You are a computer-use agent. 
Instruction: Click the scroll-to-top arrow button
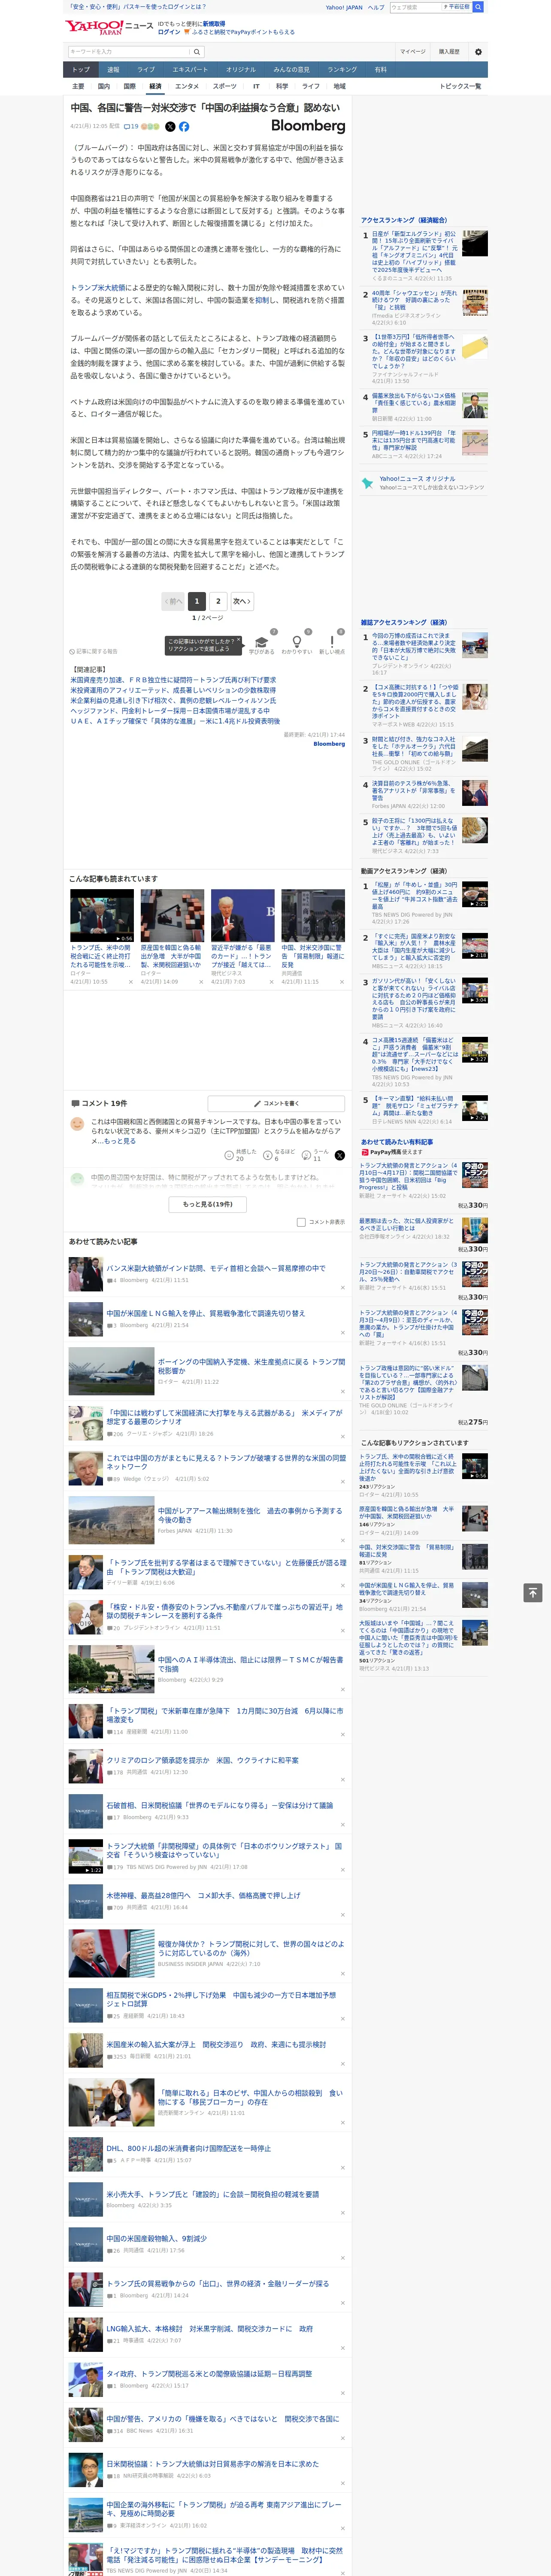(533, 1592)
